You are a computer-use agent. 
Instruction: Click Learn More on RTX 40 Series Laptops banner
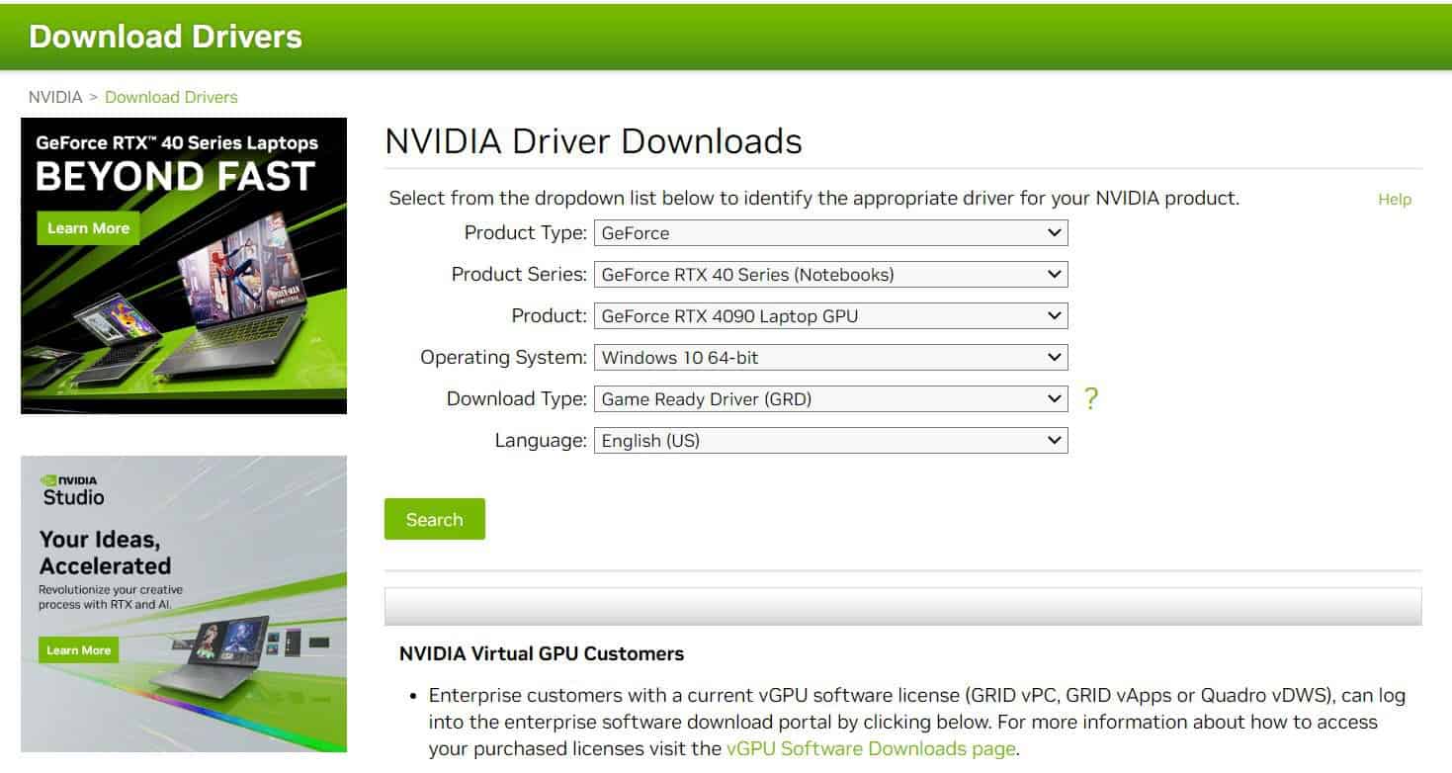coord(88,228)
